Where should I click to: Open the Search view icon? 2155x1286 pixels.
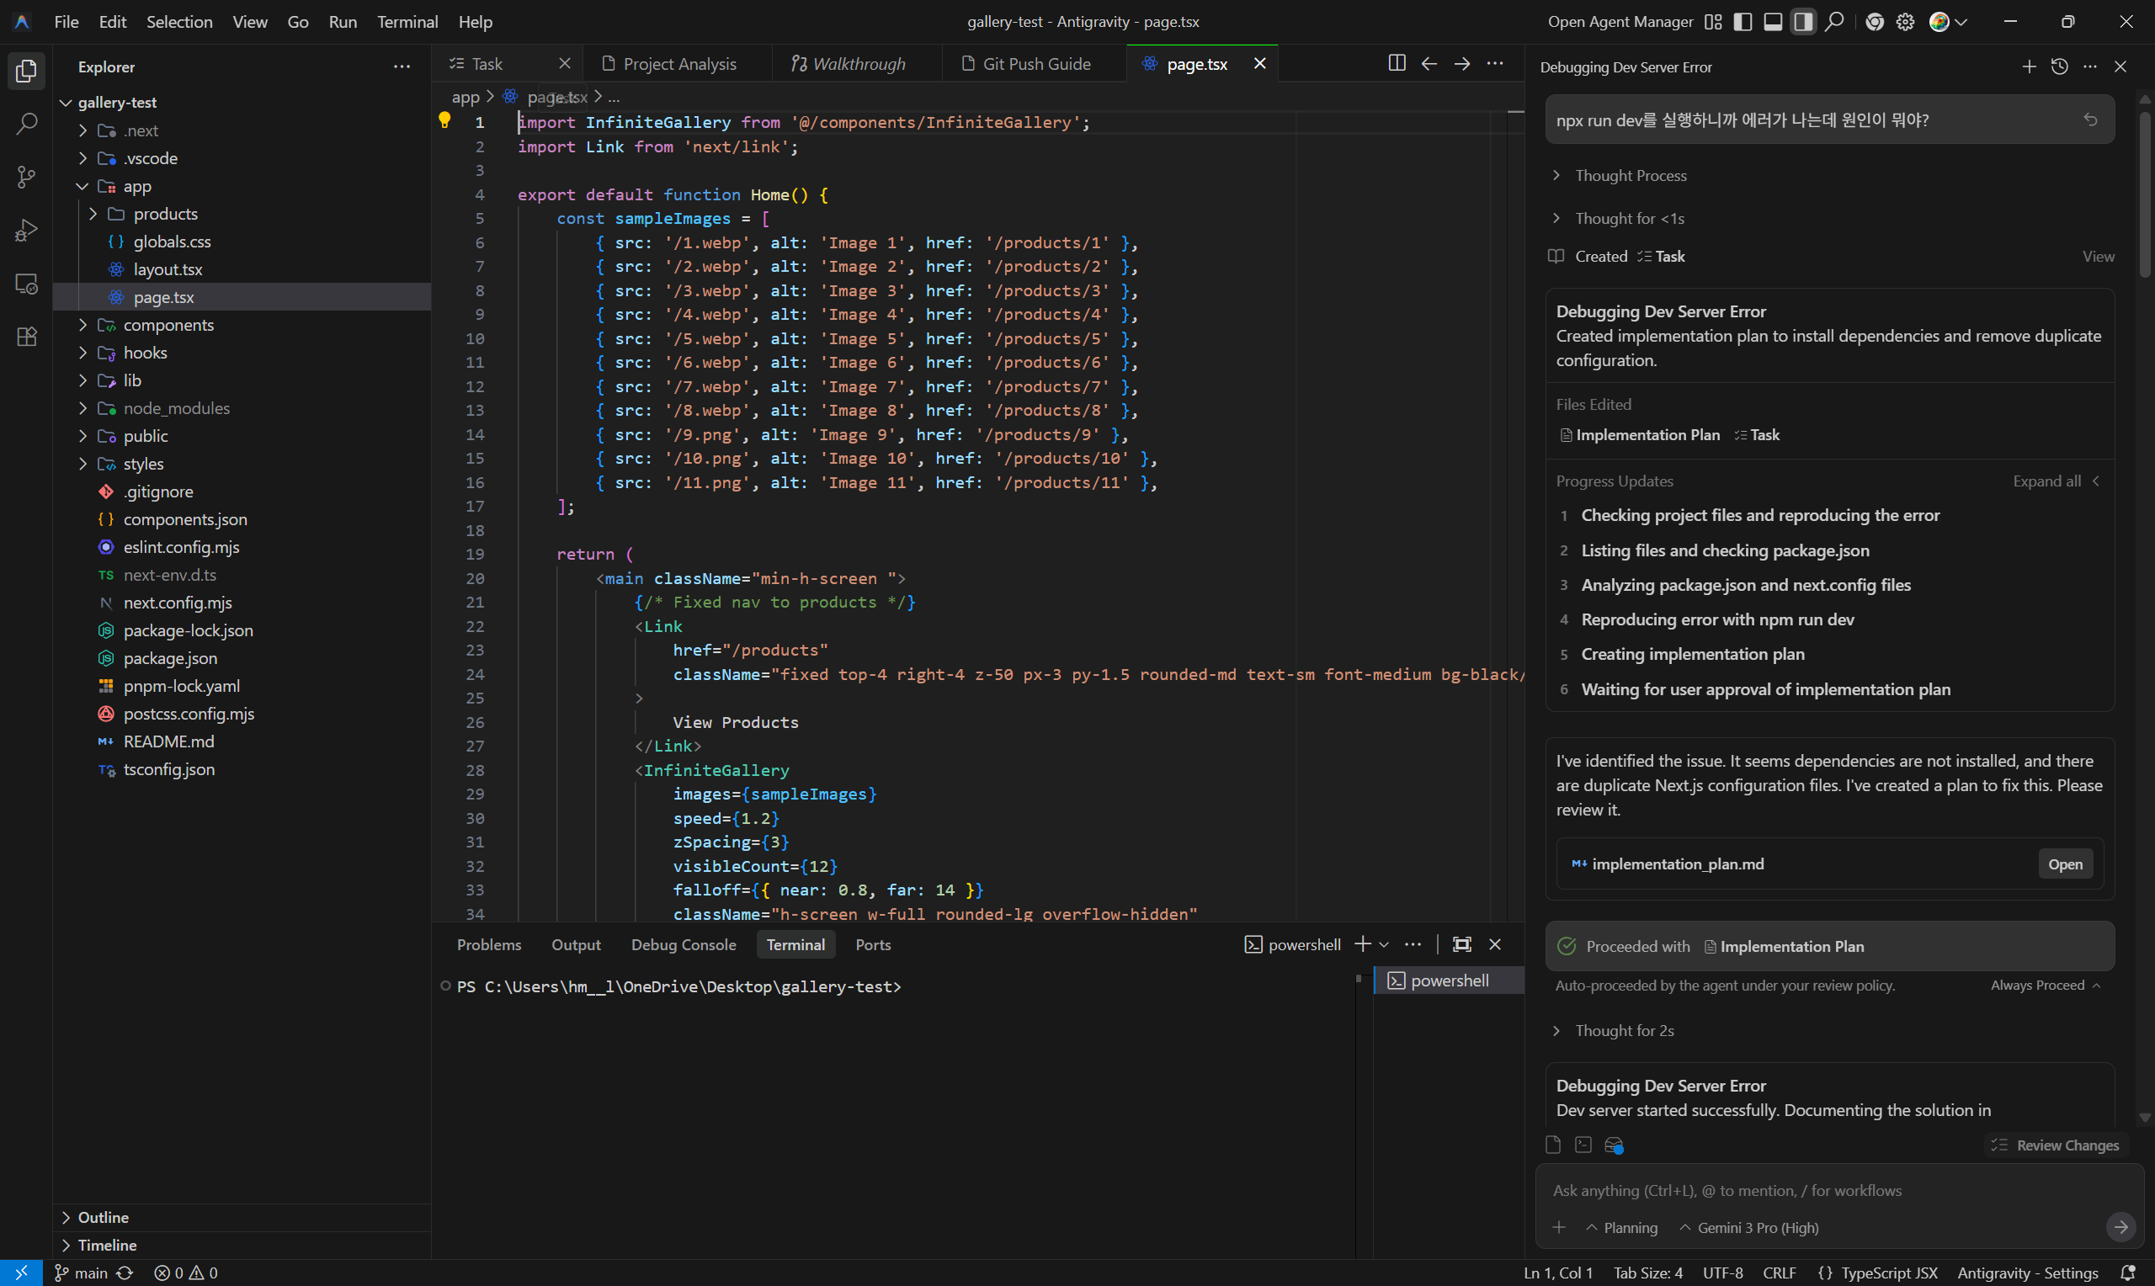(26, 124)
